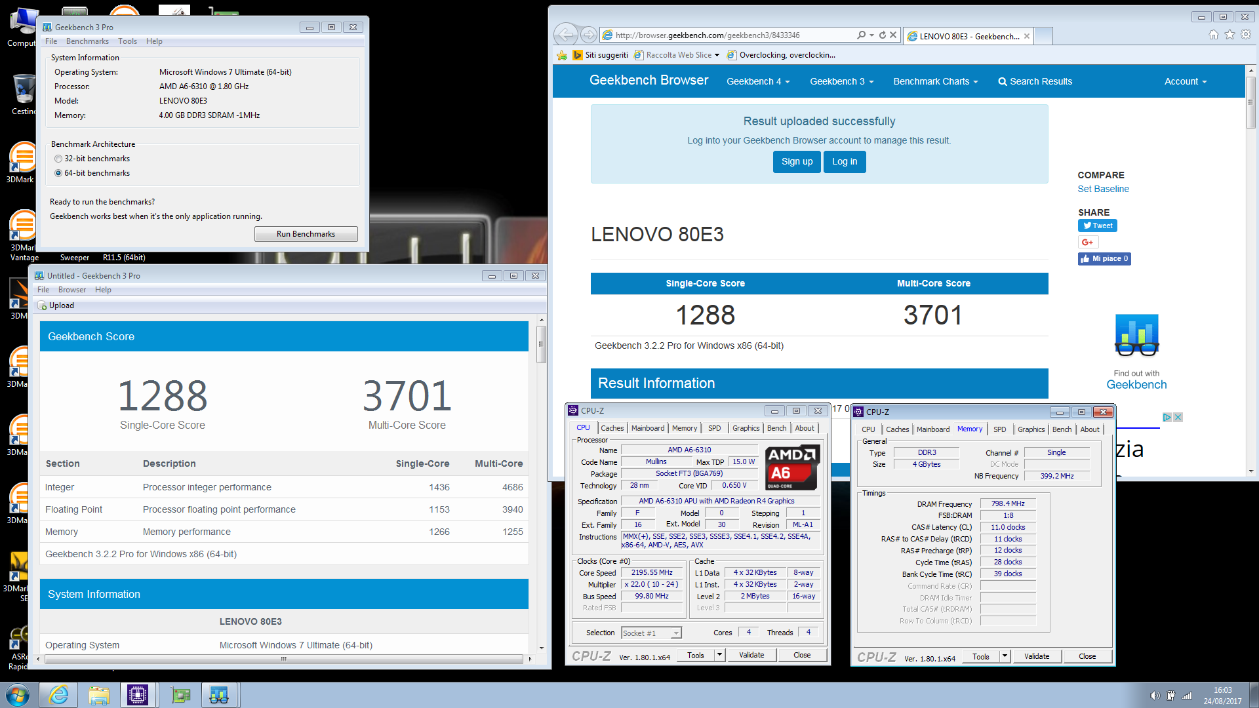Screen dimensions: 1259x708
Task: Go back in the Internet Explorer window
Action: click(x=566, y=35)
